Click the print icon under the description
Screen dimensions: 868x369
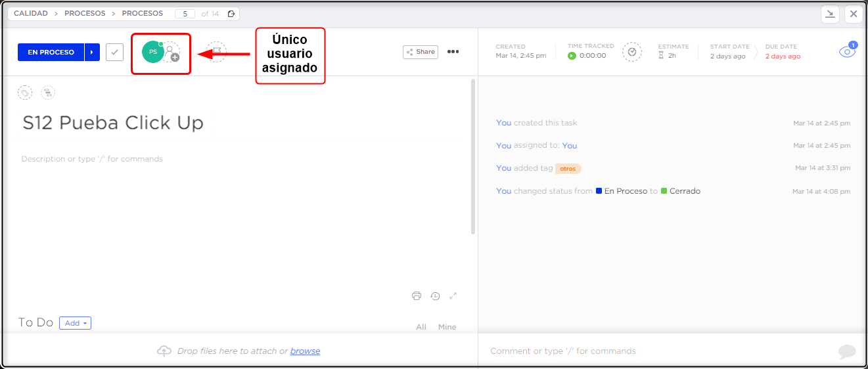click(x=417, y=296)
